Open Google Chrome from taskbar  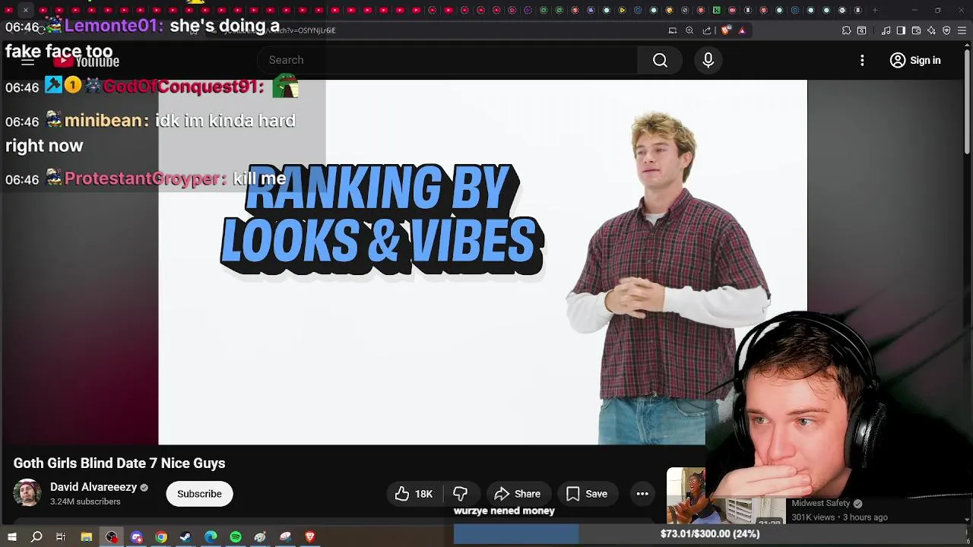point(161,537)
